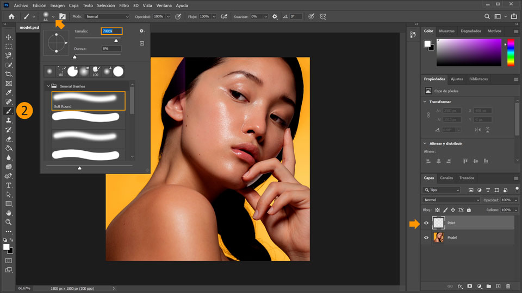Toggle visibility of the Model layer
The height and width of the screenshot is (293, 522).
(426, 238)
